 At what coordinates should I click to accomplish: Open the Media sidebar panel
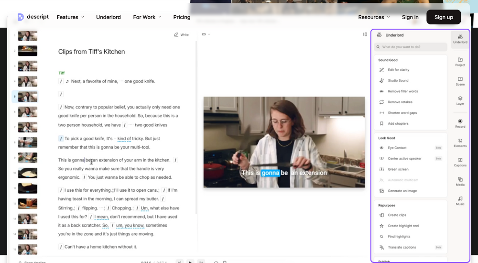click(x=460, y=181)
